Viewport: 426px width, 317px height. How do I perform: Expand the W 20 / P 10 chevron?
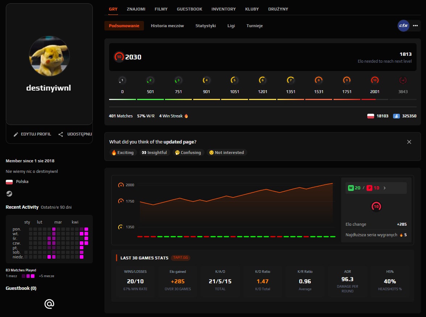tap(384, 188)
